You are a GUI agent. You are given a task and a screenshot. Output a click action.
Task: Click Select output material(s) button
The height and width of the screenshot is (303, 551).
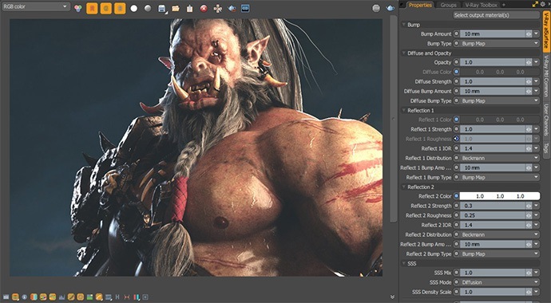pyautogui.click(x=496, y=15)
